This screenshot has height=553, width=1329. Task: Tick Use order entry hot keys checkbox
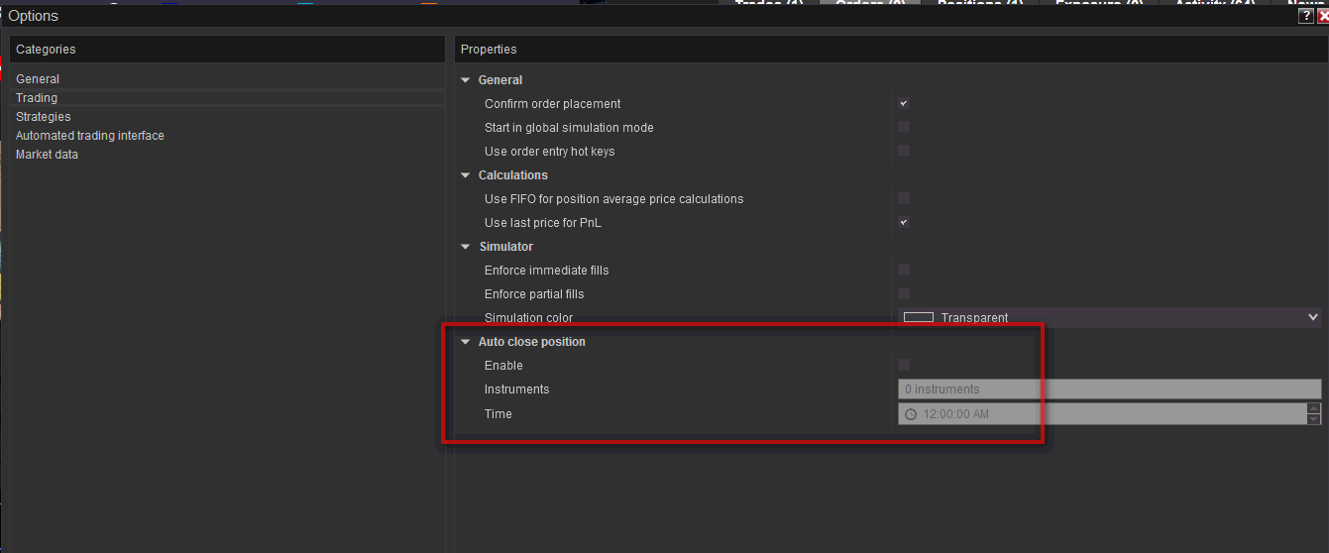904,151
